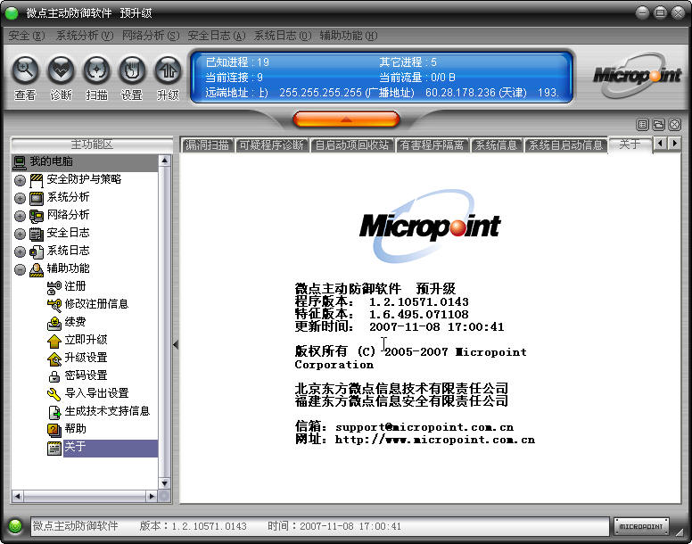Viewport: 692px width, 544px height.
Task: Open the 查看 (view) toolbar icon
Action: point(25,70)
